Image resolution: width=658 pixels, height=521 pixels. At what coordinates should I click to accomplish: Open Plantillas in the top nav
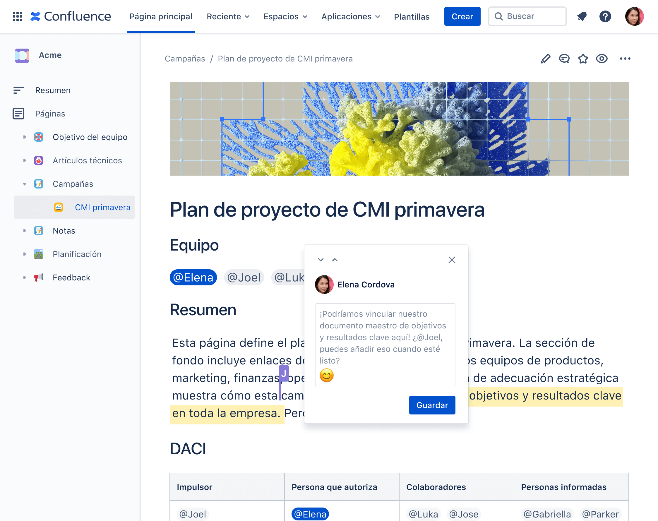click(x=412, y=16)
